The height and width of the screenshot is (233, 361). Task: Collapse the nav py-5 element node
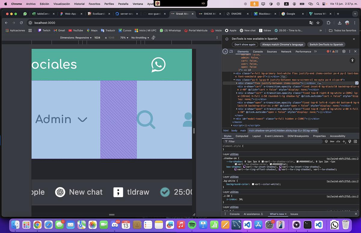(x=234, y=80)
